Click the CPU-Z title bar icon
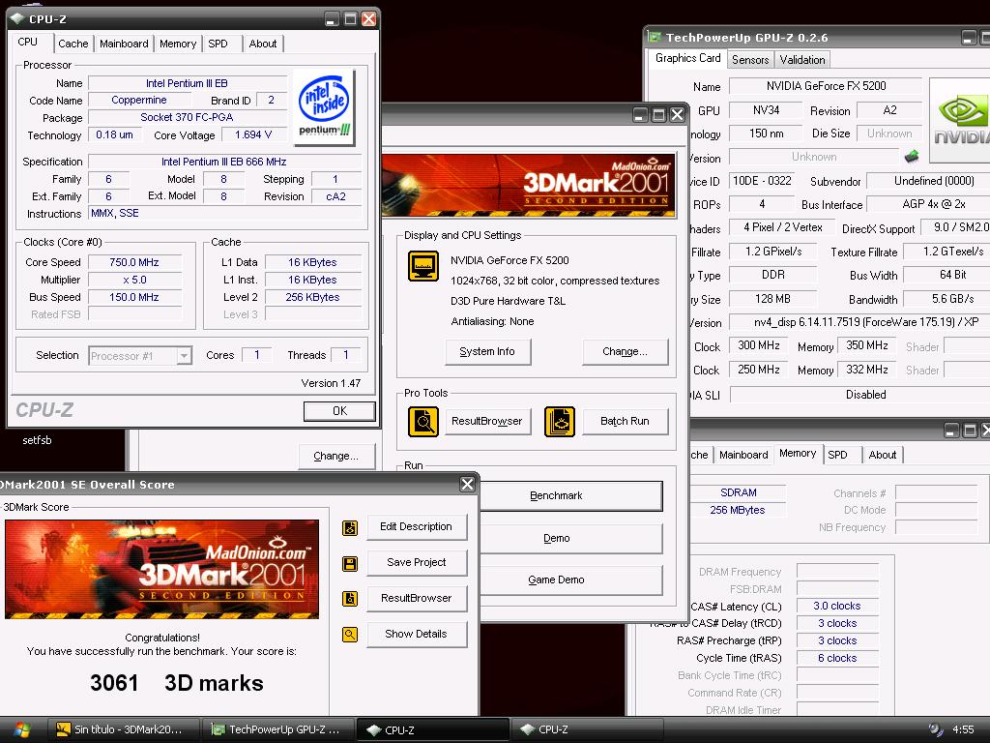The width and height of the screenshot is (990, 743). (x=17, y=19)
